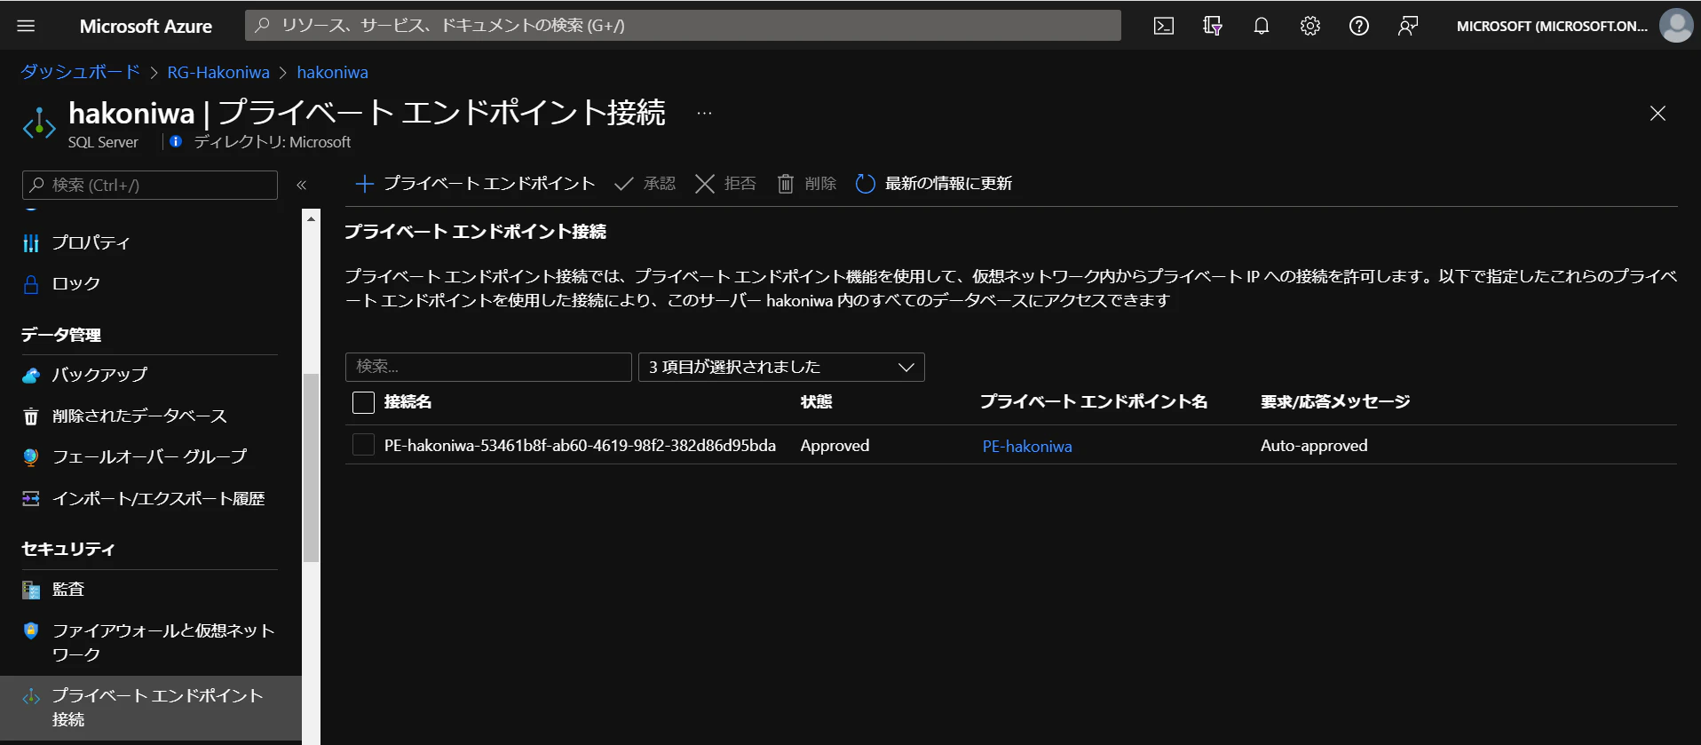The width and height of the screenshot is (1701, 745).
Task: Open the 3 項目が選択されました dropdown
Action: [781, 367]
